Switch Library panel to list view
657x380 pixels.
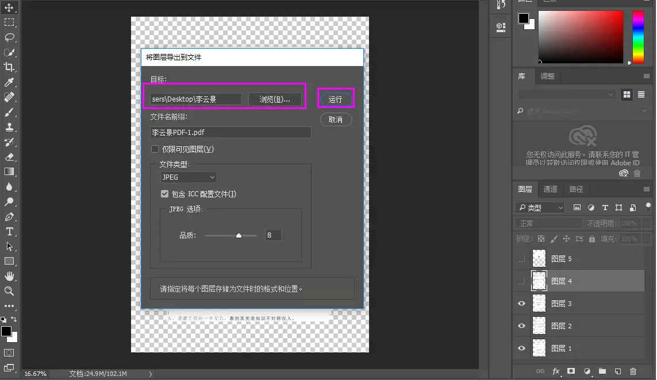click(641, 95)
